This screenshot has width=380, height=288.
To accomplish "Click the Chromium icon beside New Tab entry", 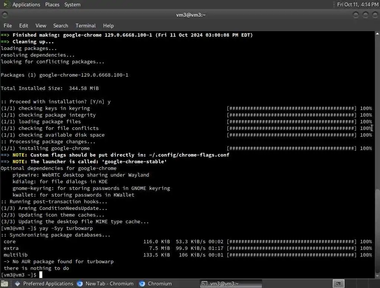I will (x=80, y=284).
